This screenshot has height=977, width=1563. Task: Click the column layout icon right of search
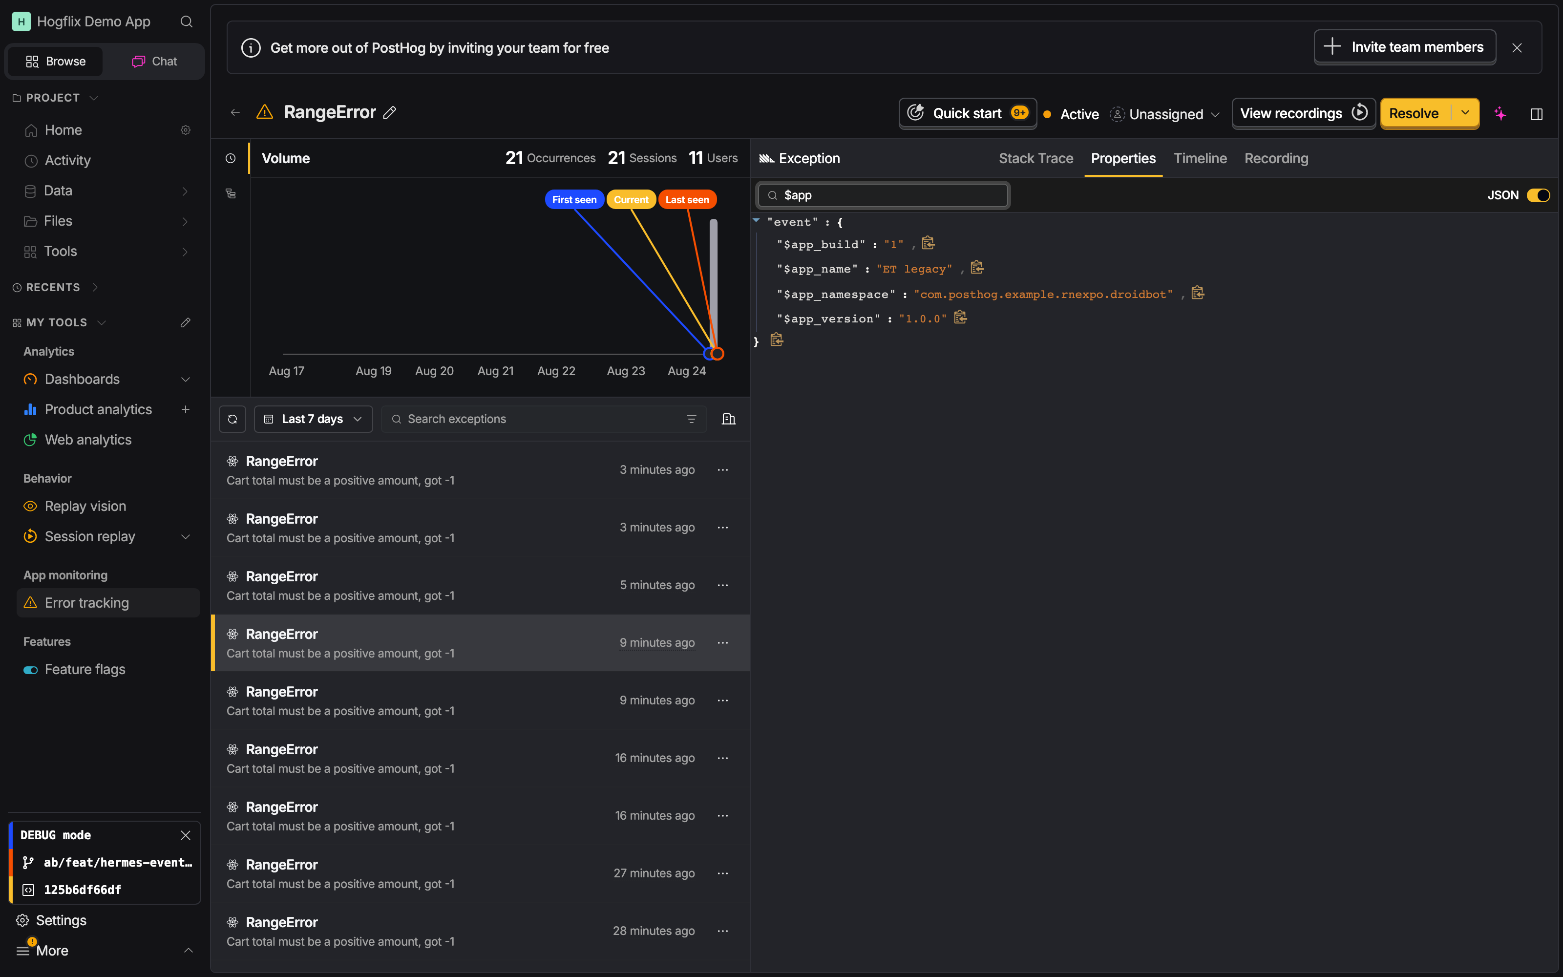[x=729, y=419]
